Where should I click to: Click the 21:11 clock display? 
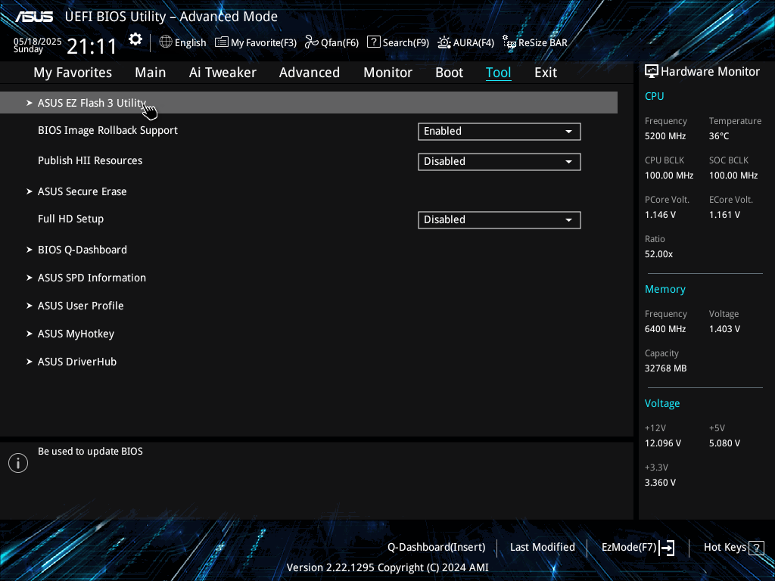point(92,47)
